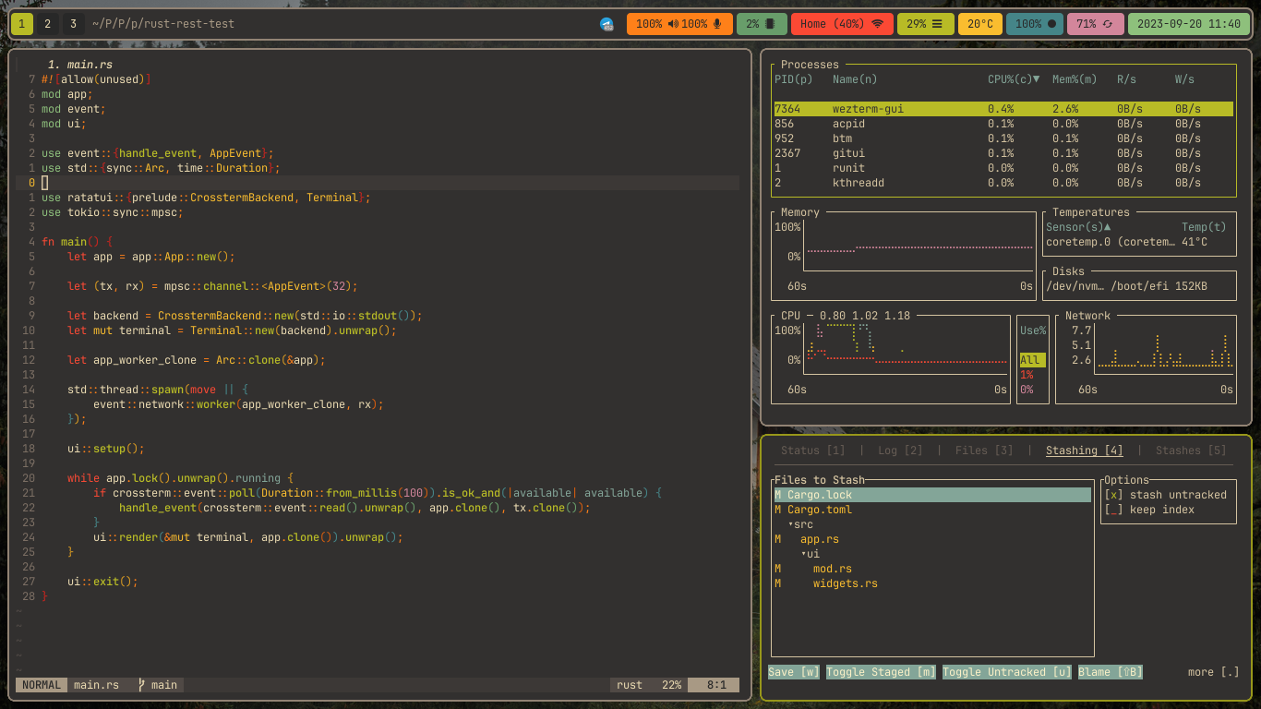
Task: Click the Telegram tray icon
Action: [x=606, y=24]
